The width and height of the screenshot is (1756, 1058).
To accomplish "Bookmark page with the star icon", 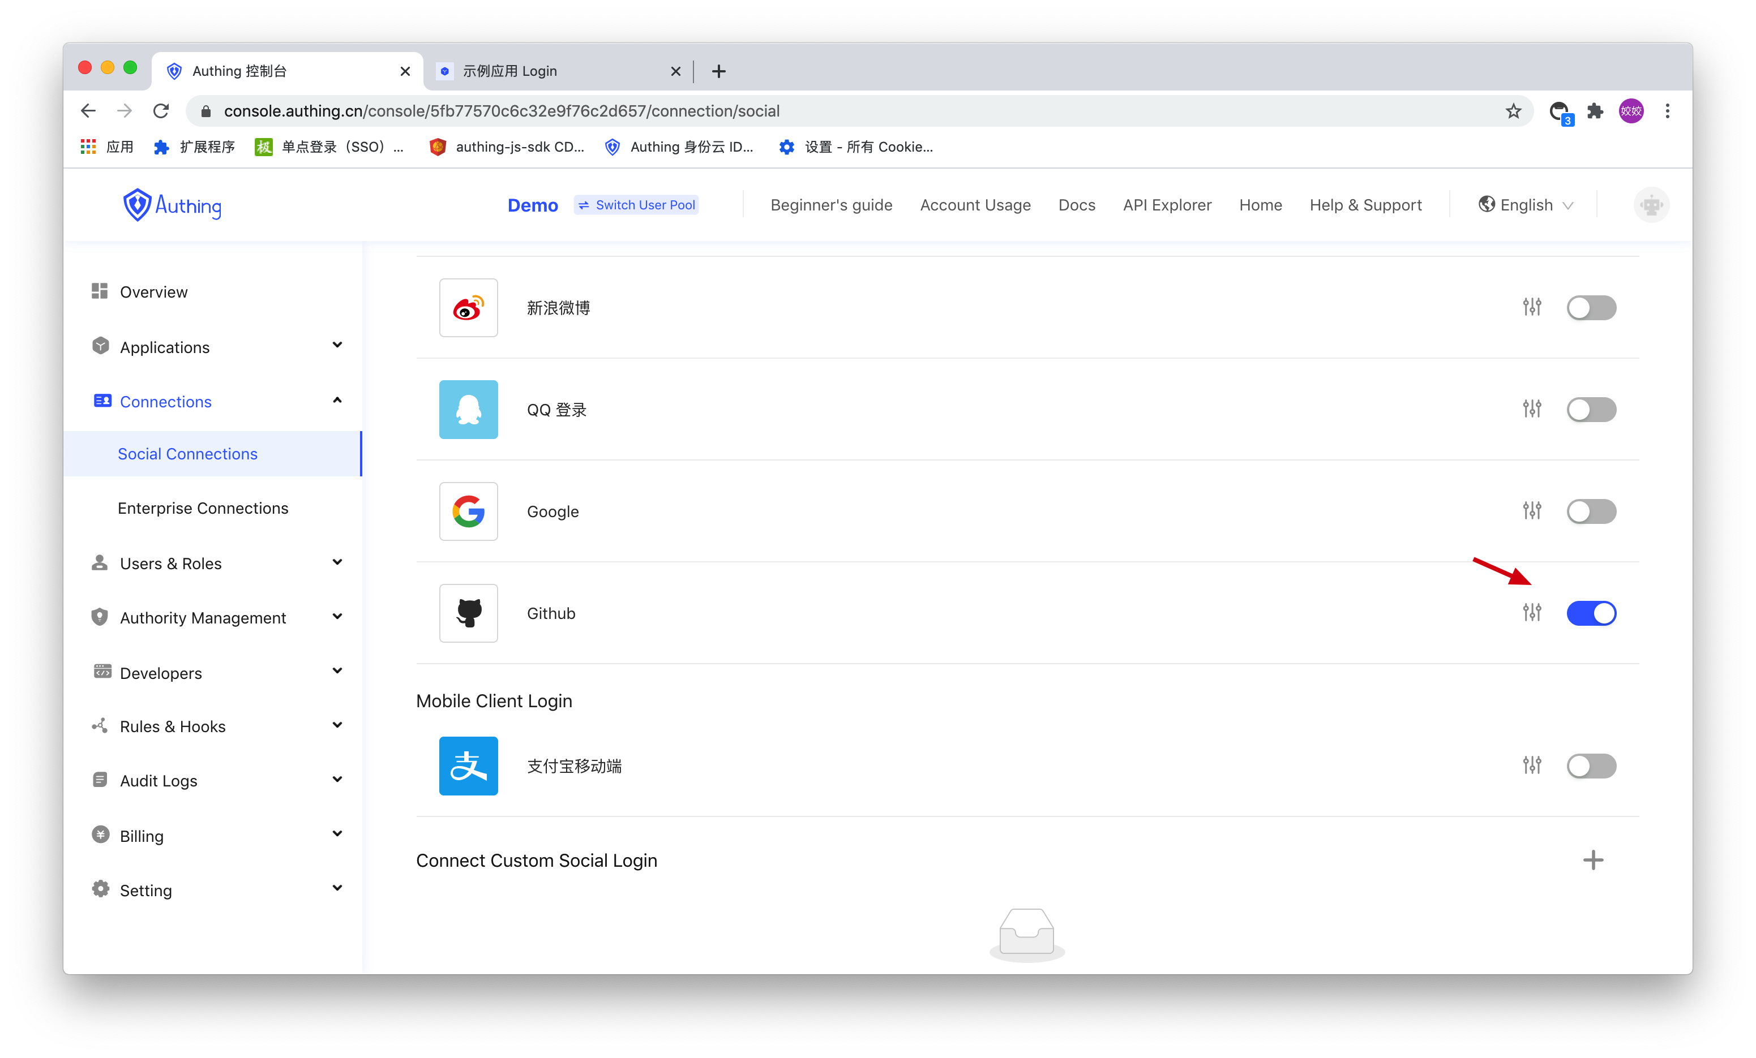I will tap(1513, 111).
